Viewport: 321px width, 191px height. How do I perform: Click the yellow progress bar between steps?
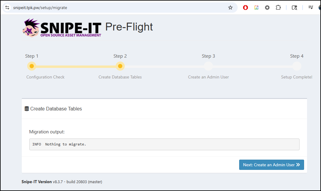point(75,66)
